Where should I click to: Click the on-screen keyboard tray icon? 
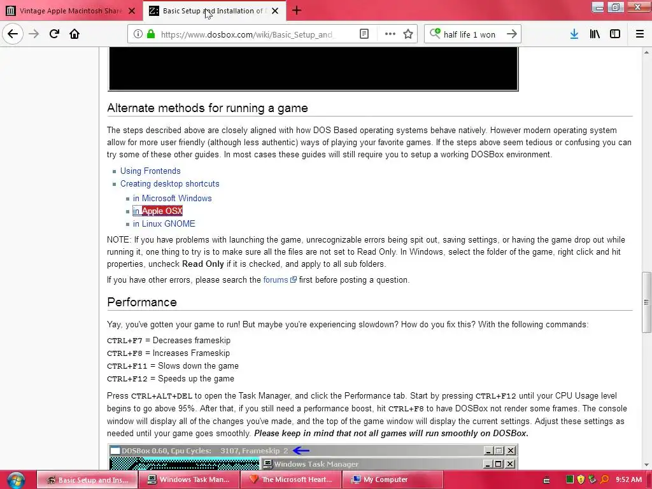pos(547,480)
